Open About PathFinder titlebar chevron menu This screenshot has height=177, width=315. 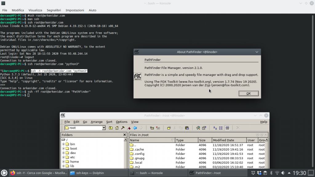pos(257,52)
